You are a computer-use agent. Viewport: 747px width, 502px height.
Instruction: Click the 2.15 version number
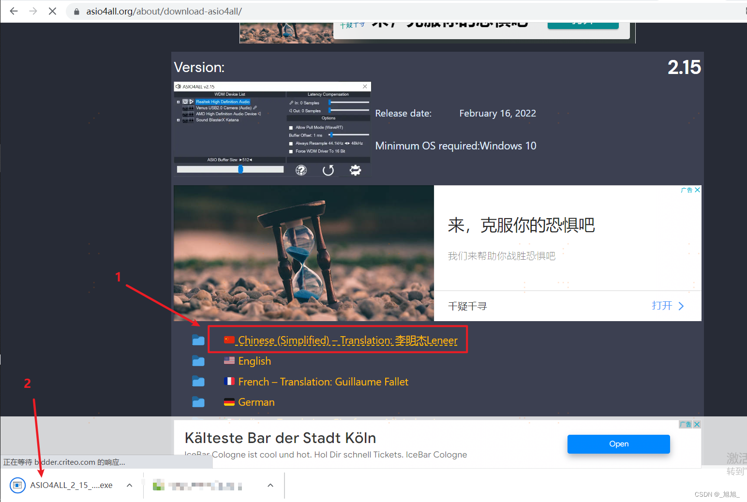coord(684,67)
